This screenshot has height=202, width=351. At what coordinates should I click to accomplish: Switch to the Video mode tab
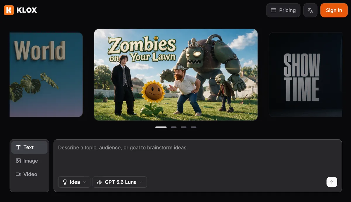pyautogui.click(x=29, y=174)
